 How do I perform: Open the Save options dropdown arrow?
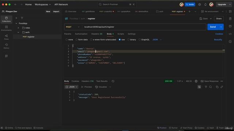coord(211,19)
